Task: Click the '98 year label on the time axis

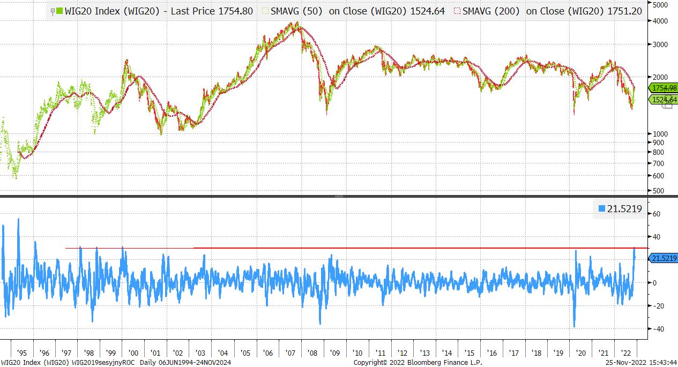Action: point(89,353)
